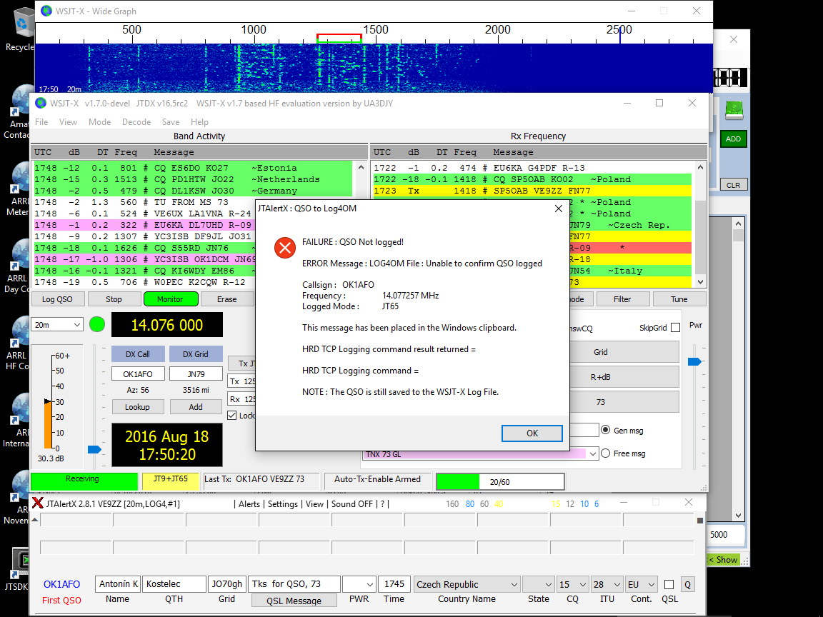This screenshot has height=617, width=823.
Task: Open the Alerts menu in JTAlertX
Action: click(x=249, y=503)
